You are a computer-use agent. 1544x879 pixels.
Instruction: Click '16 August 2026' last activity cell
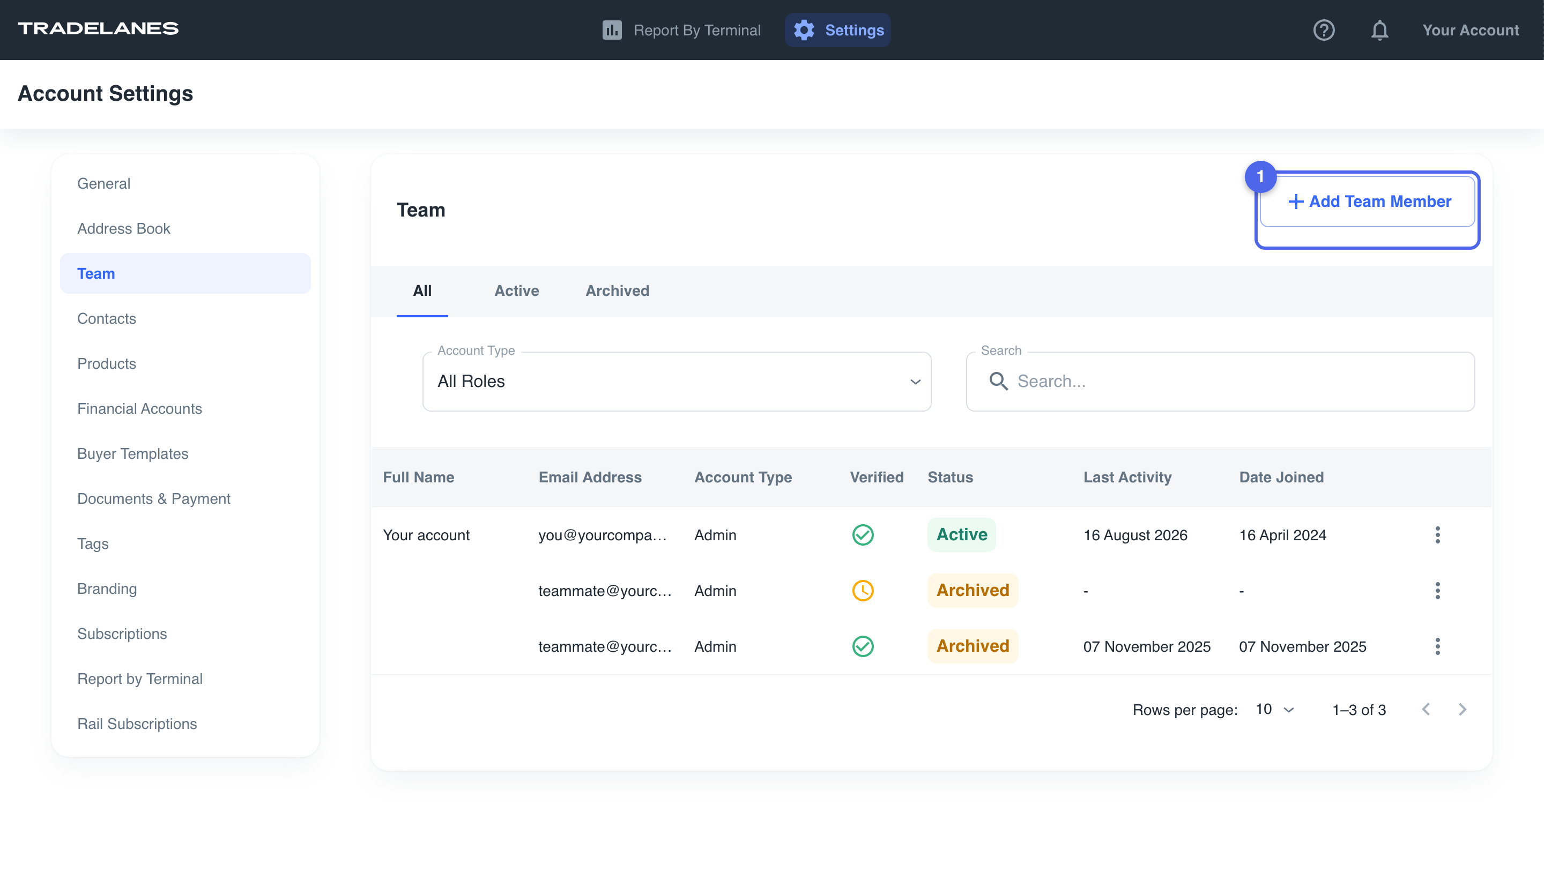[x=1135, y=535]
